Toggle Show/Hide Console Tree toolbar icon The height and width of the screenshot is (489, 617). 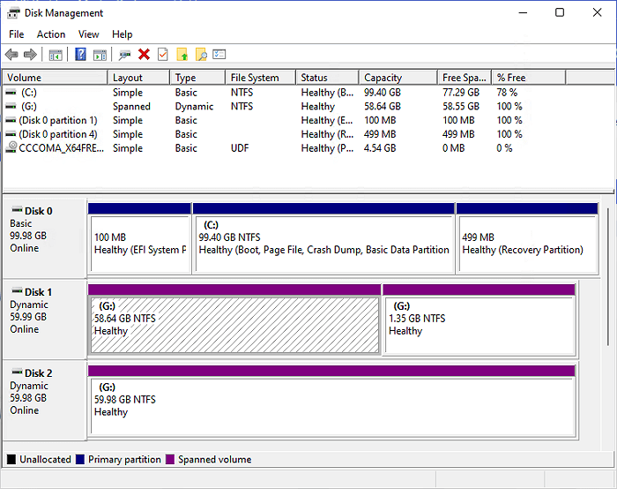56,55
